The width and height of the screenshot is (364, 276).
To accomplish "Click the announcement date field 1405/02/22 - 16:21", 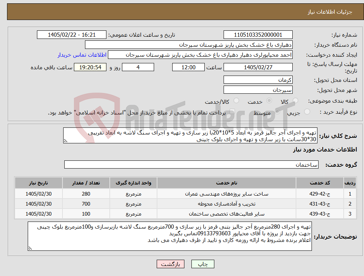I will coord(71,35).
